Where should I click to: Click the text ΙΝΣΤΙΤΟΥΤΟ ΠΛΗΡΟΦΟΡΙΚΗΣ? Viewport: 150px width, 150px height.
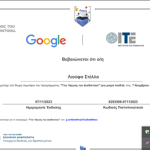pos(131,46)
